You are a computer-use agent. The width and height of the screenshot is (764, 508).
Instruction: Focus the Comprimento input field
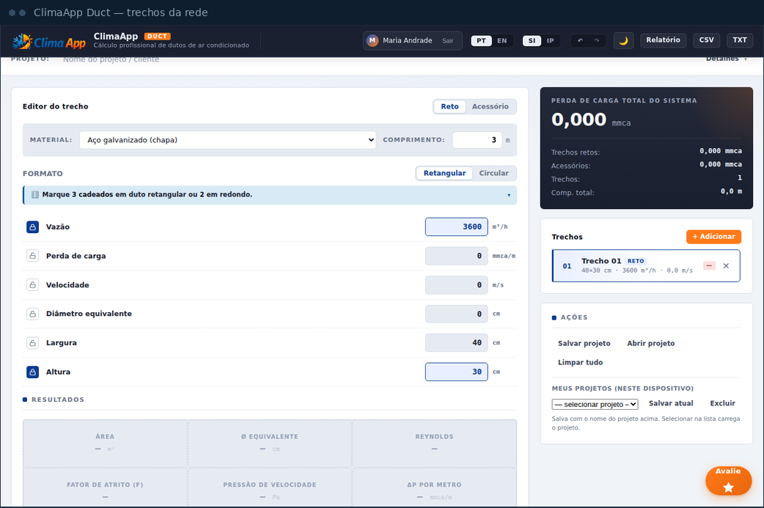pos(477,140)
